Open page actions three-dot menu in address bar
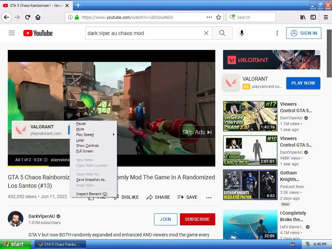Image resolution: width=332 pixels, height=249 pixels. pyautogui.click(x=209, y=17)
